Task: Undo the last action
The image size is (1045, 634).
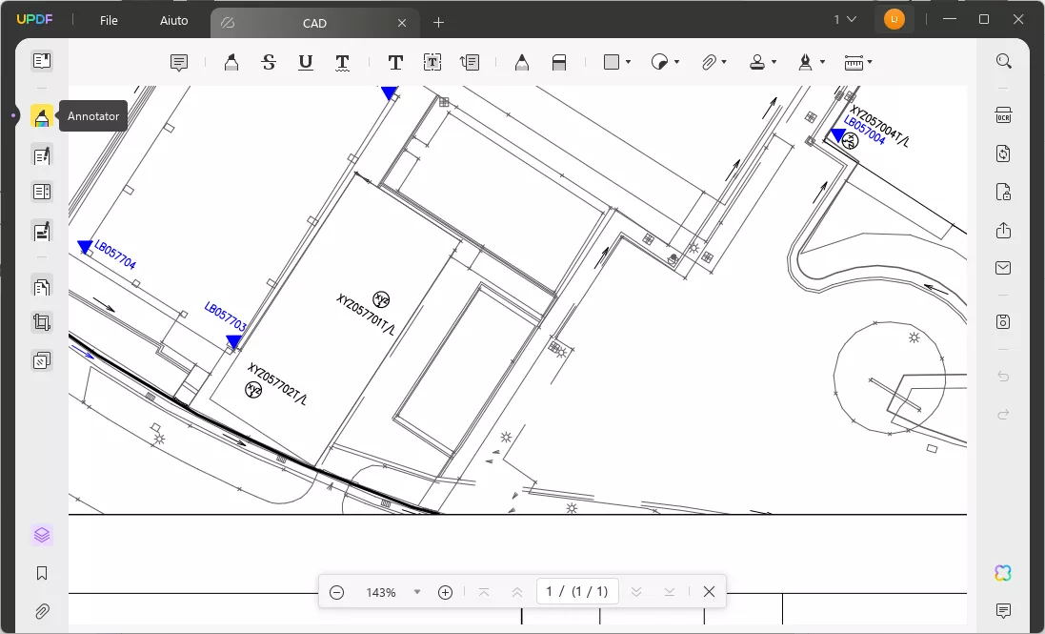Action: 1003,377
